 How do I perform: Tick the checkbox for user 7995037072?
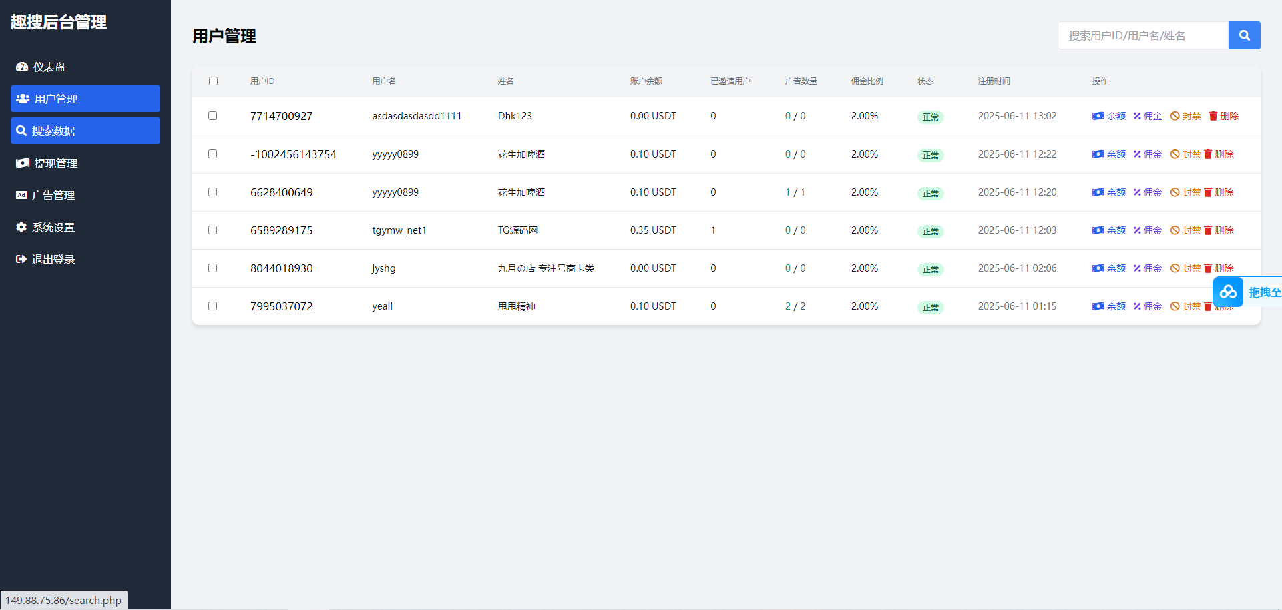point(213,306)
